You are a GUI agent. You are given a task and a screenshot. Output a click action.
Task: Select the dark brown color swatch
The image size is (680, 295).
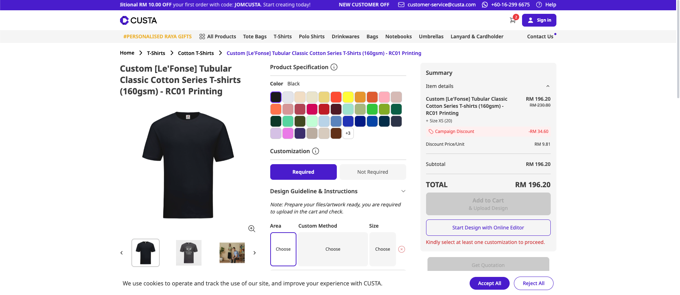(336, 133)
